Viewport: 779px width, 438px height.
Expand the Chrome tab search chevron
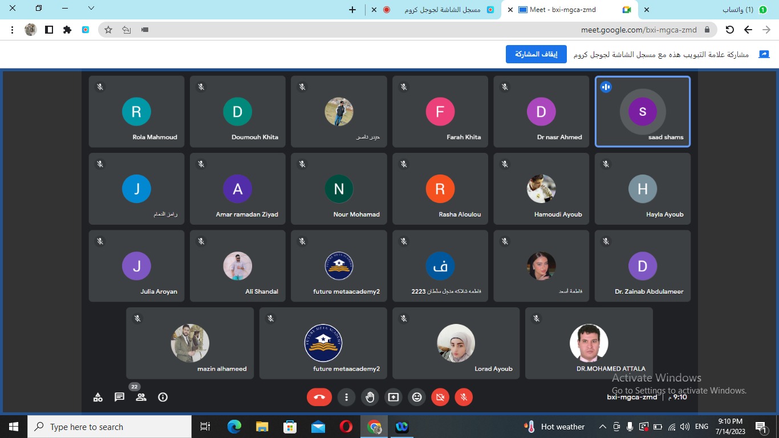click(91, 9)
